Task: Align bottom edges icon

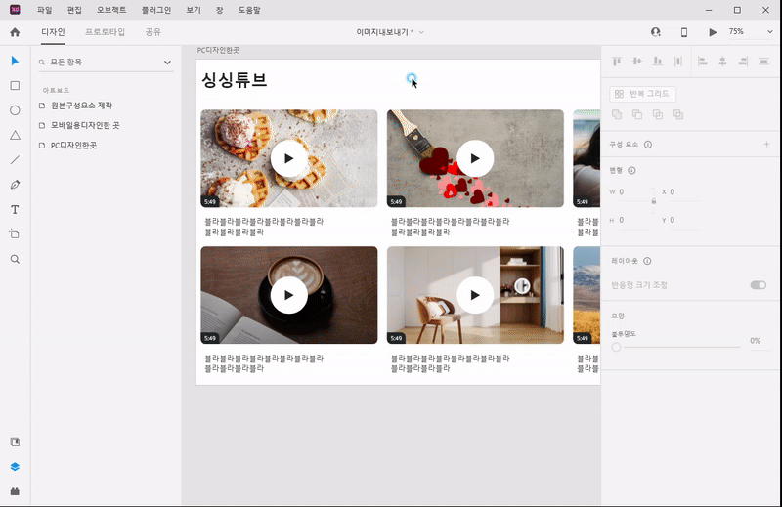Action: click(658, 62)
